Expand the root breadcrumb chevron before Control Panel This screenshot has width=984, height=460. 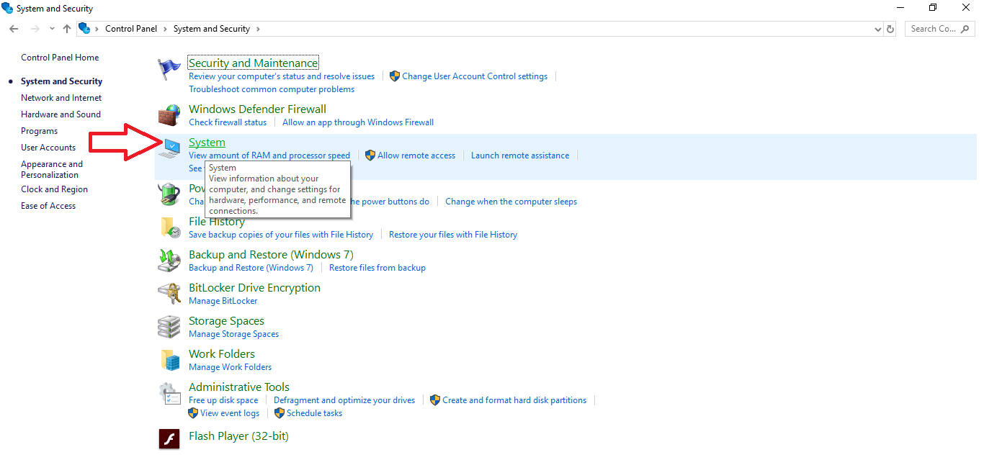pos(97,29)
